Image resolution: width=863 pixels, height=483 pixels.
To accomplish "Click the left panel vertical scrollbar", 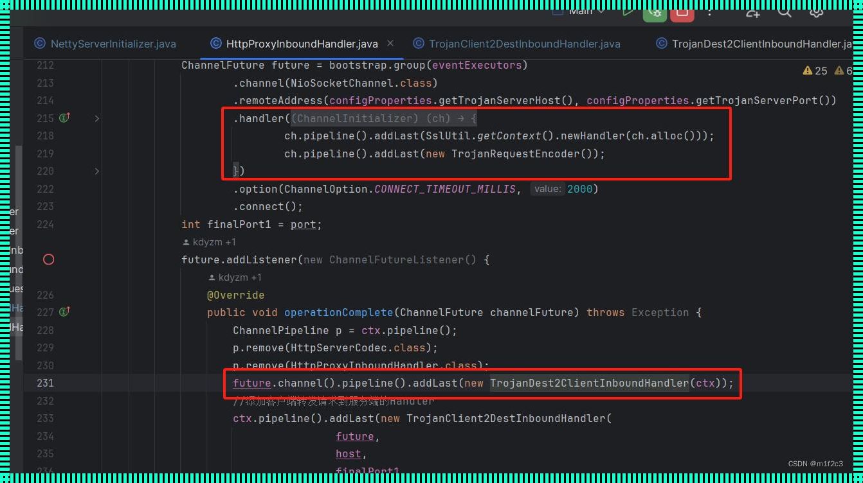I will (x=19, y=252).
